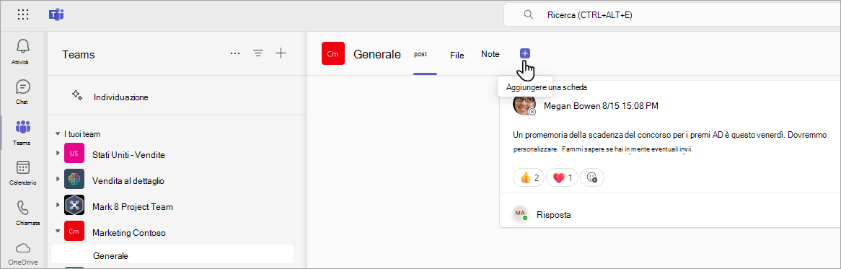841x269 pixels.
Task: Switch to the Note tab
Action: [490, 54]
